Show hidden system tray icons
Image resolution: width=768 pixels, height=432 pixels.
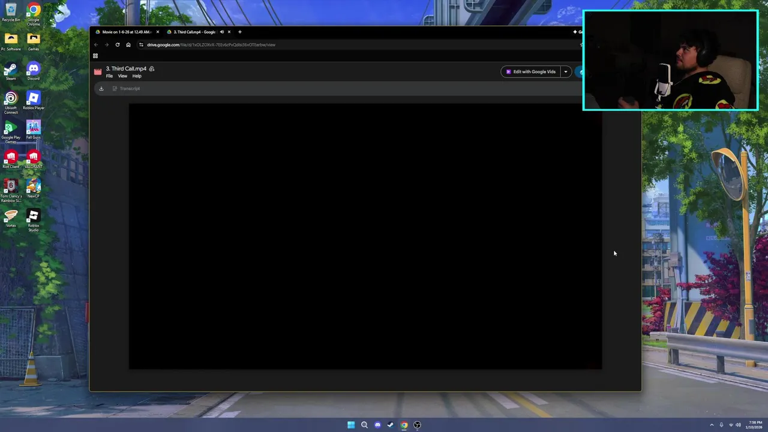click(x=712, y=425)
